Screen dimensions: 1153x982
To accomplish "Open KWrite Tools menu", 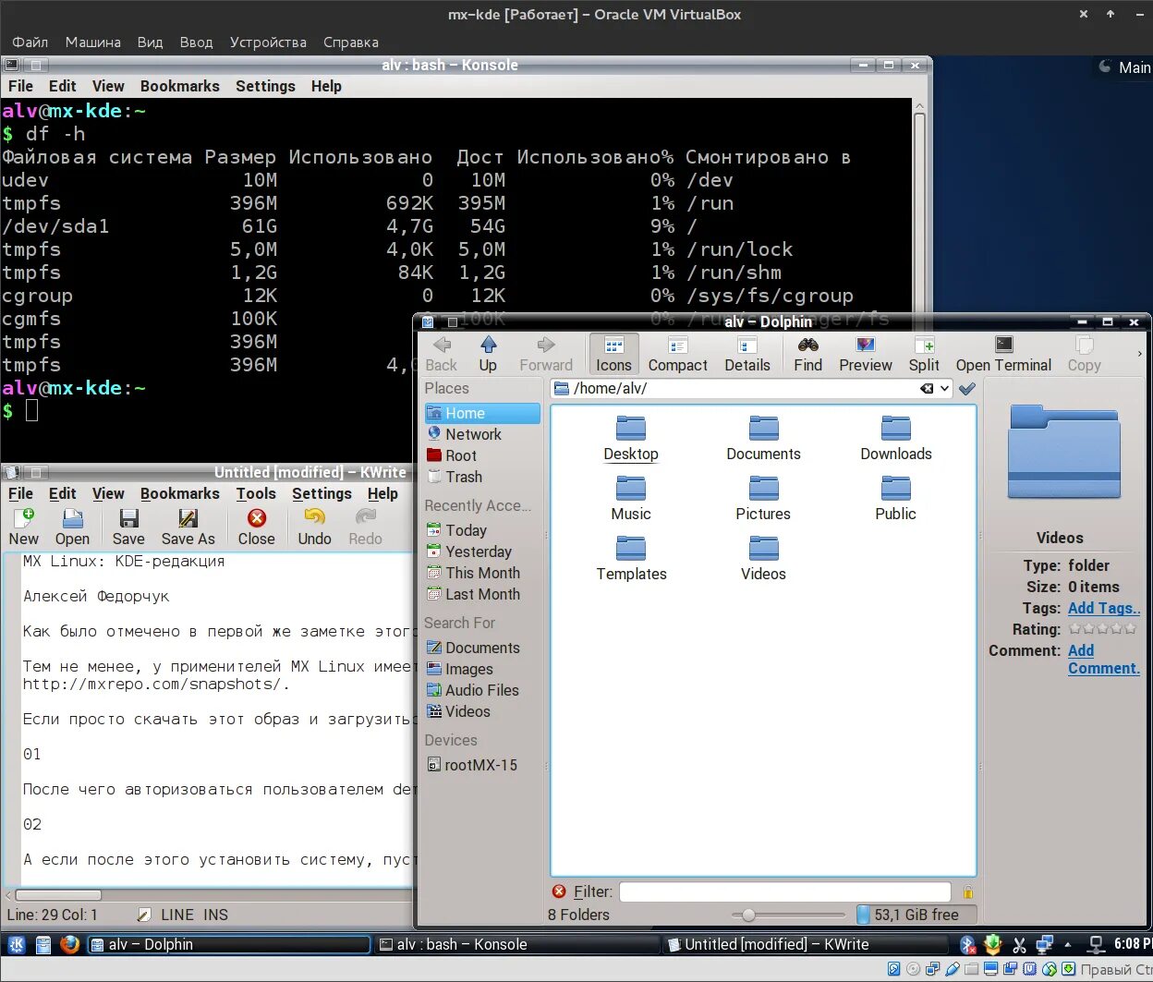I will point(256,493).
